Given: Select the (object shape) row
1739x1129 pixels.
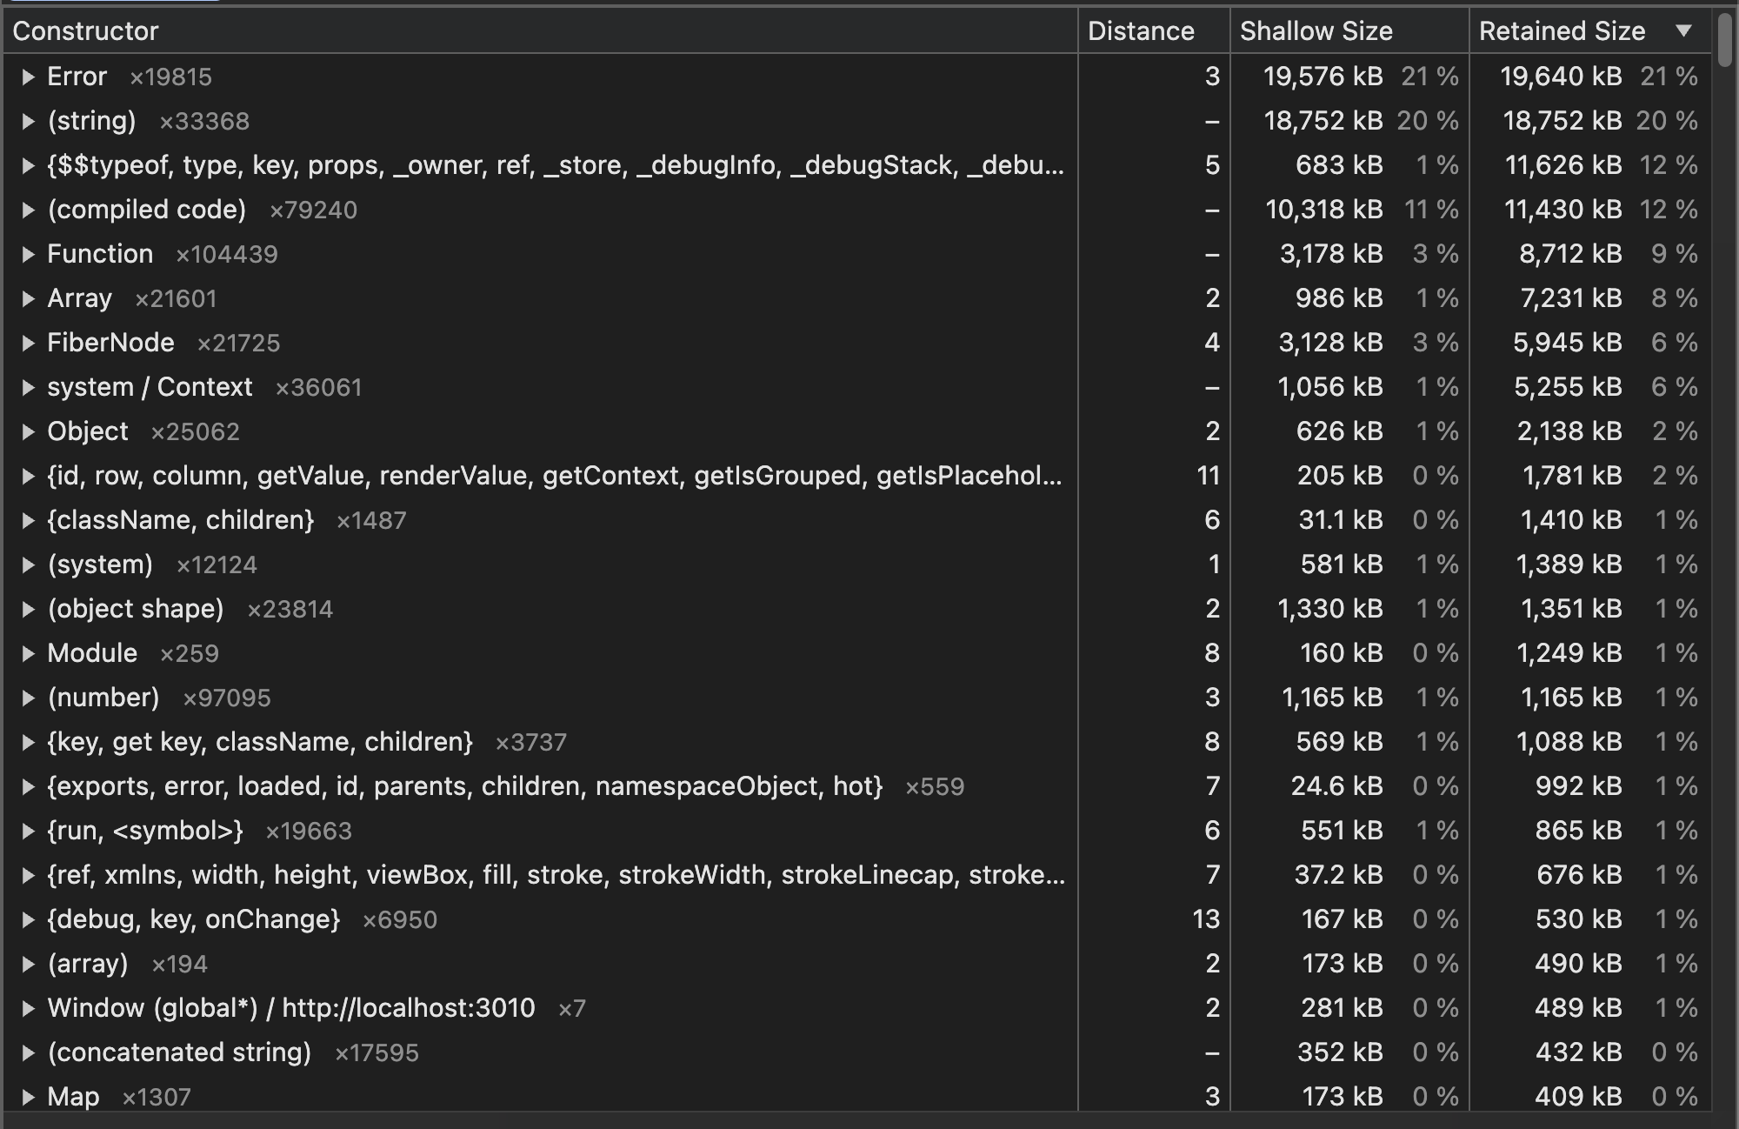Looking at the screenshot, I should [x=136, y=609].
